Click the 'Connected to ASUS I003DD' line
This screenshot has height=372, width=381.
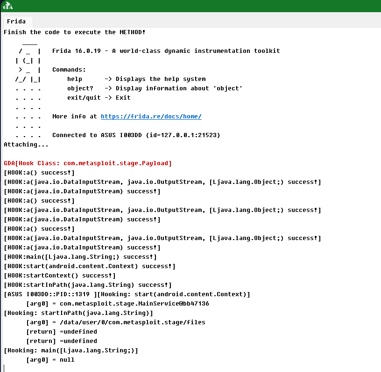pyautogui.click(x=136, y=135)
